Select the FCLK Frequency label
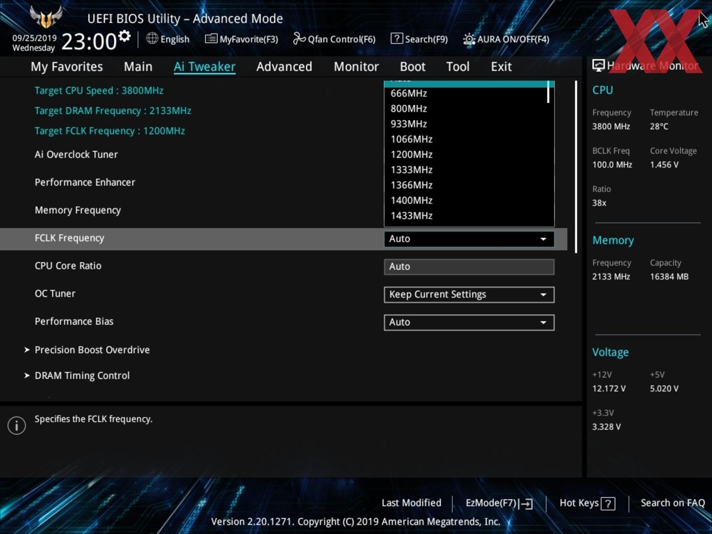Image resolution: width=712 pixels, height=534 pixels. [70, 238]
